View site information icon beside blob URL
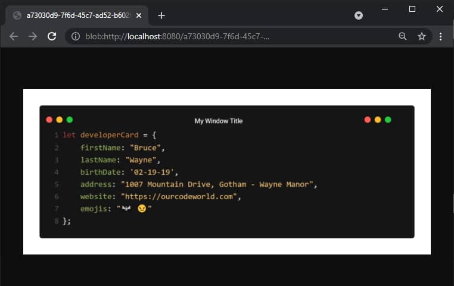454x286 pixels. tap(76, 36)
